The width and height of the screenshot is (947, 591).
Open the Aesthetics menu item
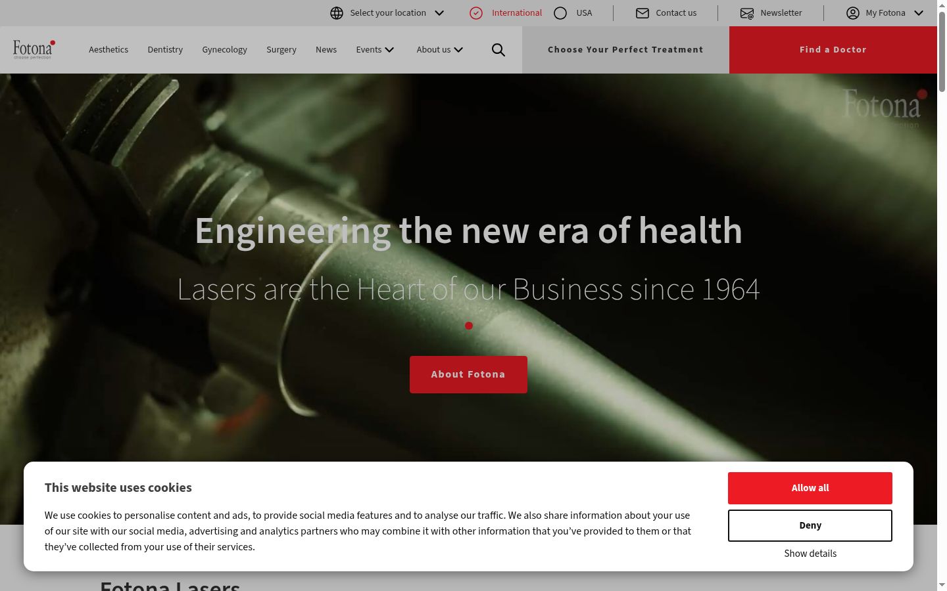pyautogui.click(x=109, y=50)
